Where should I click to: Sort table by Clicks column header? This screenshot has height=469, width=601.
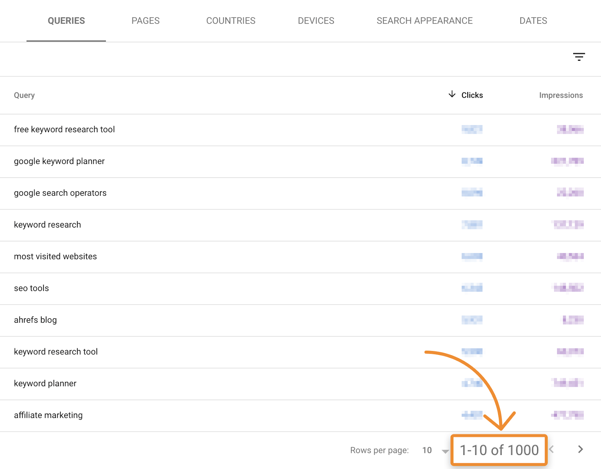pyautogui.click(x=472, y=95)
